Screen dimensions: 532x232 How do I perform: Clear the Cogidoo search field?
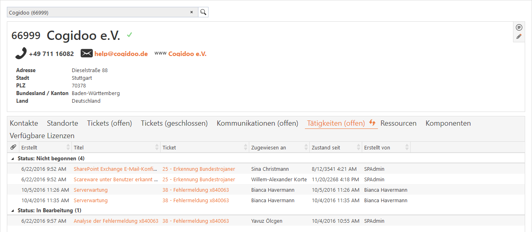(192, 12)
